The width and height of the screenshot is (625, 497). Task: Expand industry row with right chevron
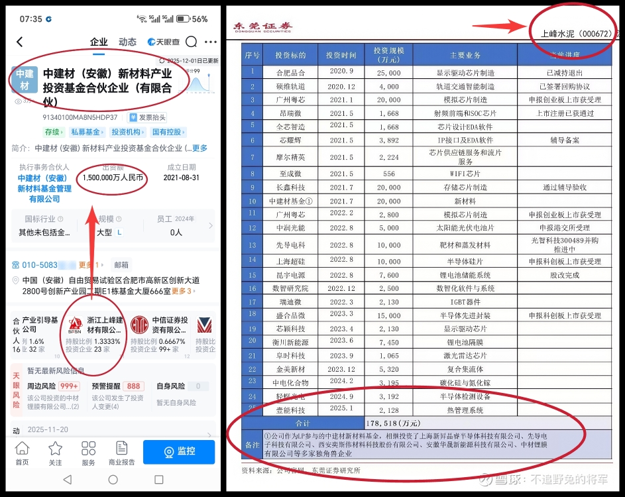tap(211, 225)
